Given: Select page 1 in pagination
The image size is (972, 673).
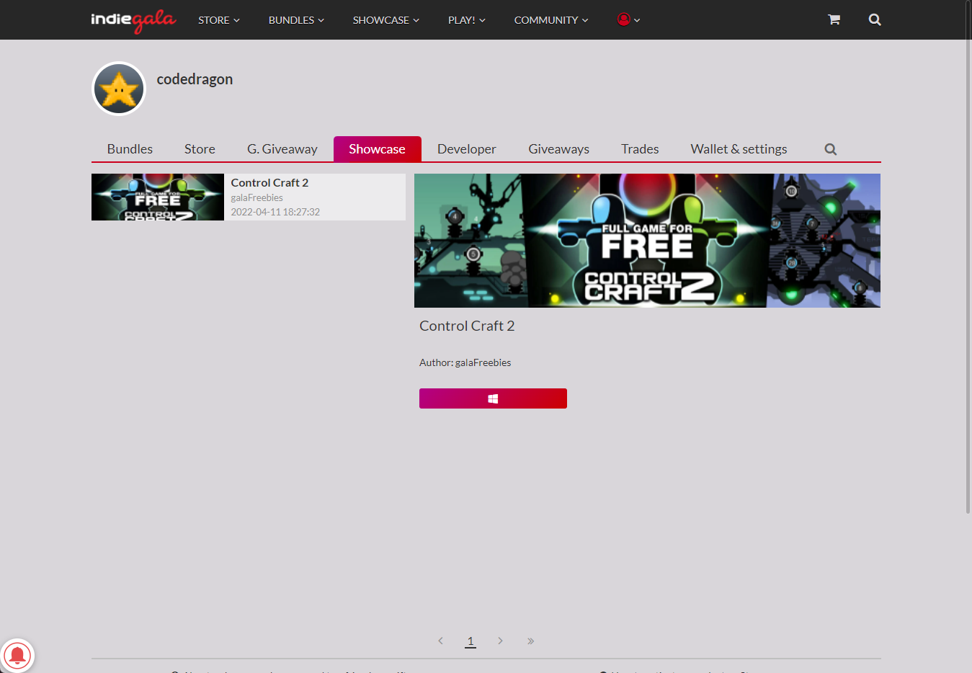Looking at the screenshot, I should point(471,641).
